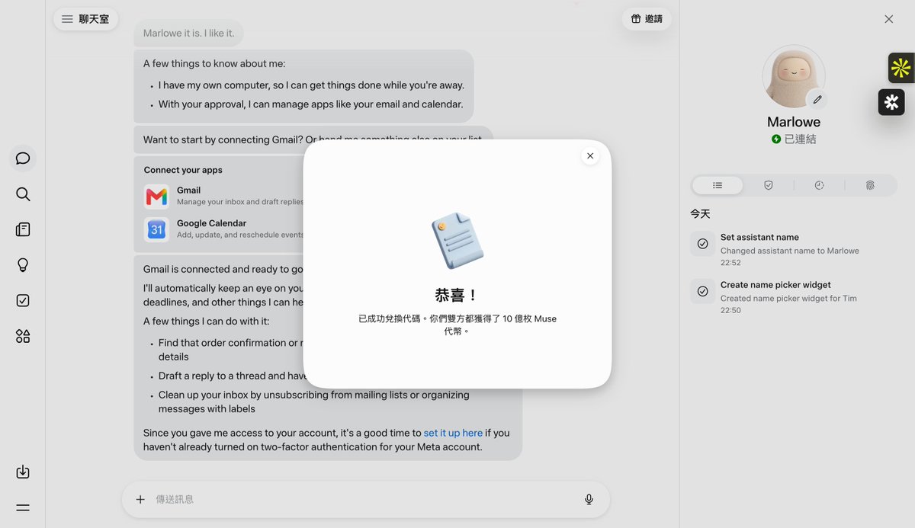Click the "Create name picker widget" activity entry
This screenshot has width=915, height=528.
tap(794, 297)
